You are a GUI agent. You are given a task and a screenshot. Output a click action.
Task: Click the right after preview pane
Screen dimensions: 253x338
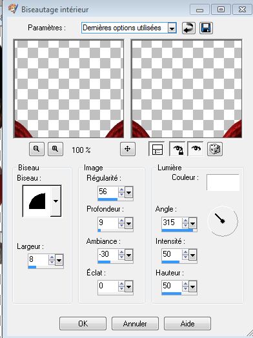point(187,88)
